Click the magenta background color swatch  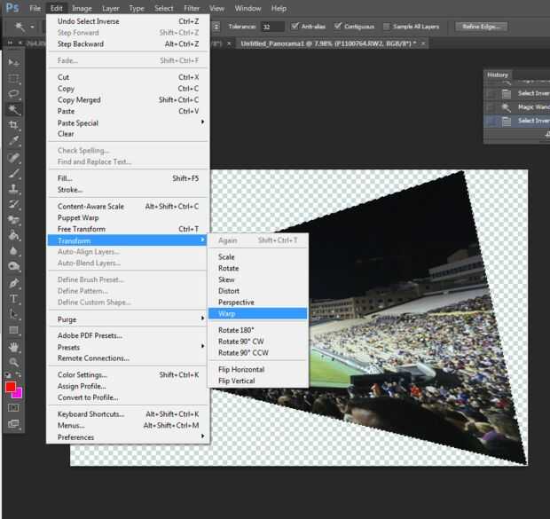click(18, 394)
